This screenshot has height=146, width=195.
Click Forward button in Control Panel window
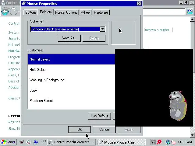pyautogui.click(x=13, y=12)
